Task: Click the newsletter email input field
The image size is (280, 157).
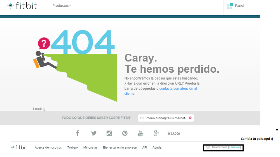Action: (x=166, y=118)
